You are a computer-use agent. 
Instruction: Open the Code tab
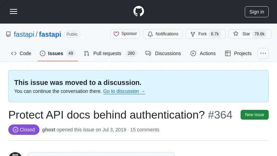(x=21, y=53)
